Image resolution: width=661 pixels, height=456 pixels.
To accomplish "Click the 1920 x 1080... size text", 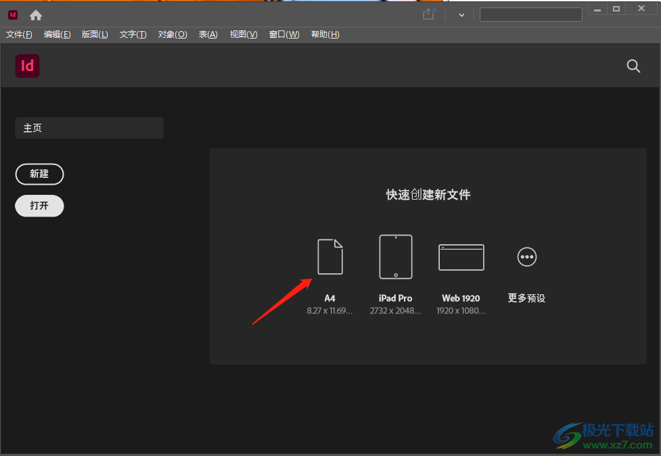I will pyautogui.click(x=461, y=311).
